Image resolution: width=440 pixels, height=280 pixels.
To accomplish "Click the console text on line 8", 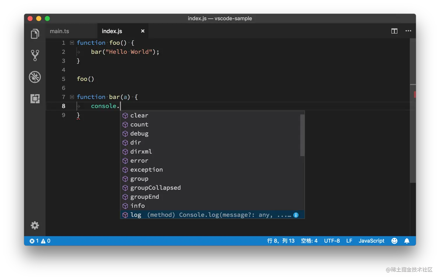I will click(104, 106).
